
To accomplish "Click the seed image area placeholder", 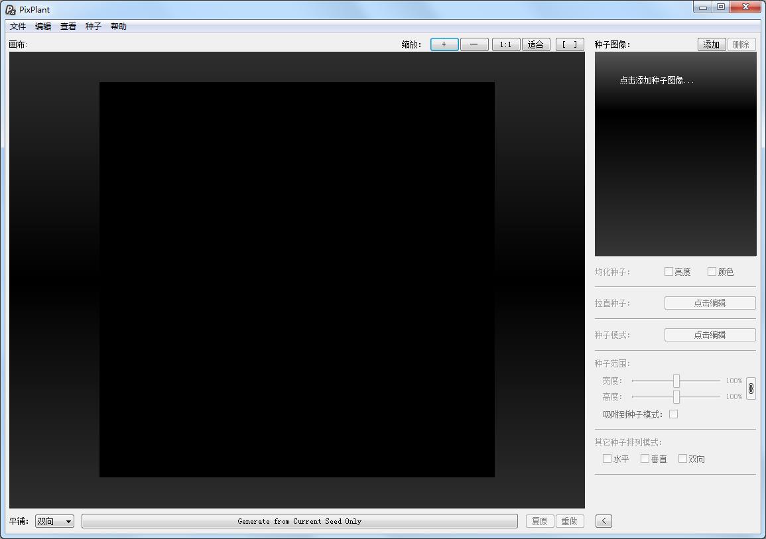I will (675, 154).
